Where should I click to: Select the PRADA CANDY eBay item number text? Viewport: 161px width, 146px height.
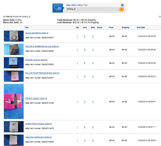point(40,103)
